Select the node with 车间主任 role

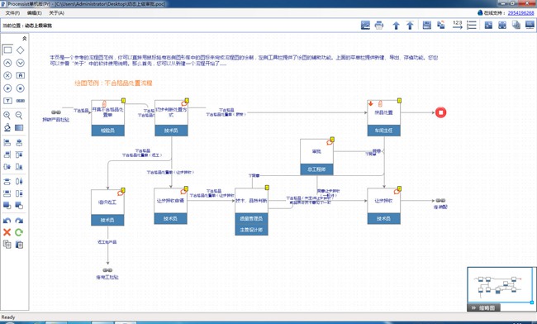[x=383, y=118]
